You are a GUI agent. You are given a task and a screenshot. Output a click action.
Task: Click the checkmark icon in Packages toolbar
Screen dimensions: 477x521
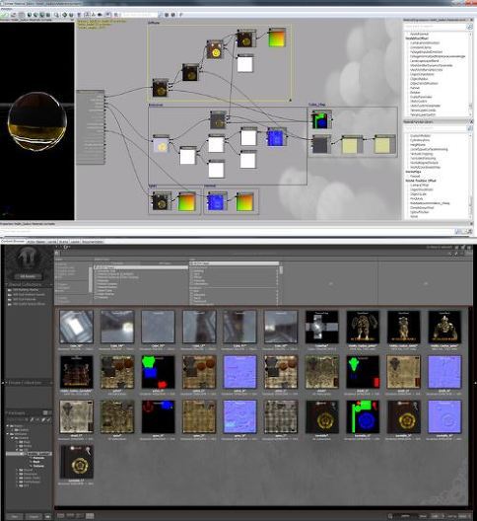(49, 419)
